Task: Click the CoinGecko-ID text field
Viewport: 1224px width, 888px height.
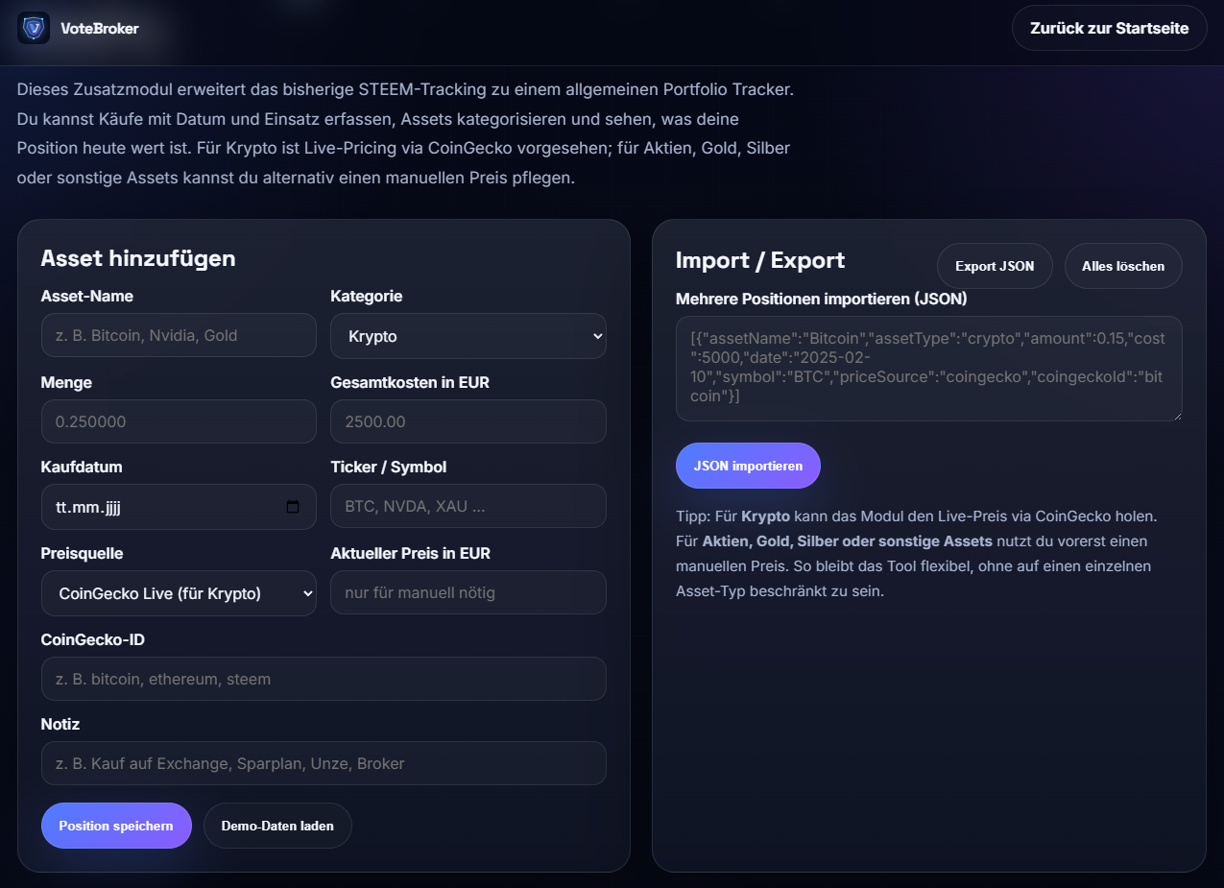Action: (324, 679)
